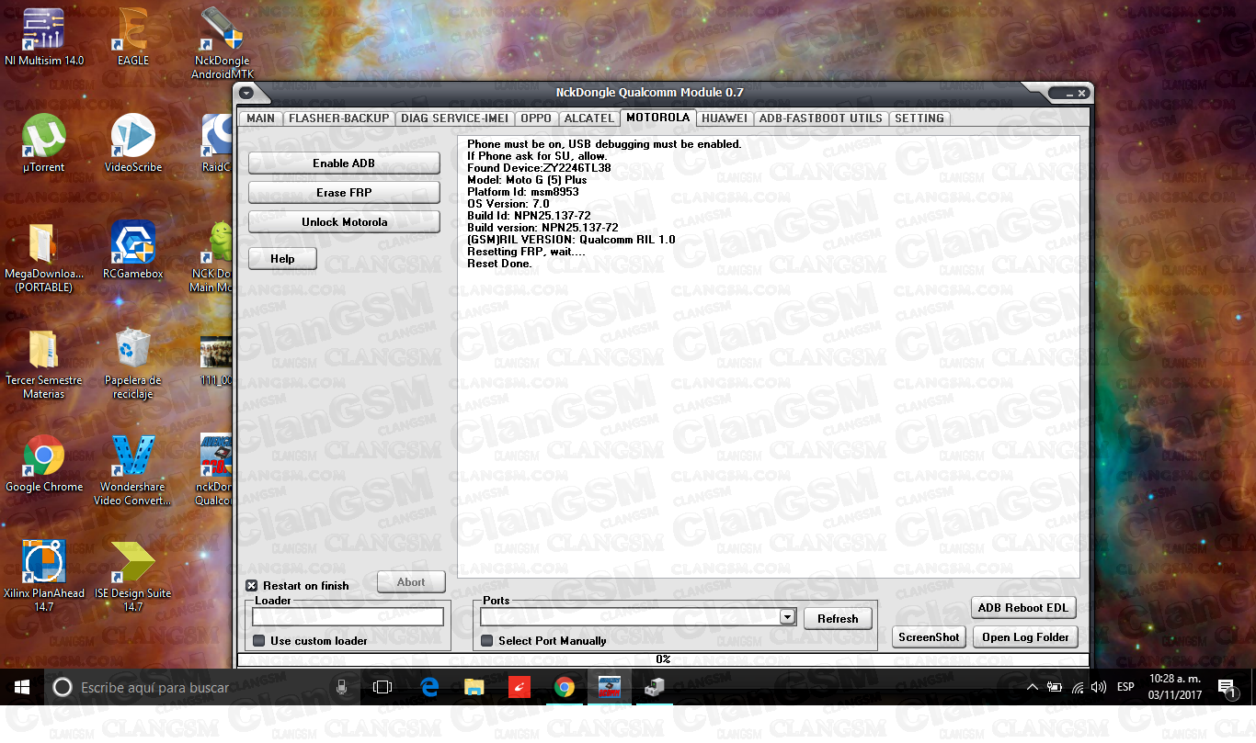Open the Windows Start menu

21,687
